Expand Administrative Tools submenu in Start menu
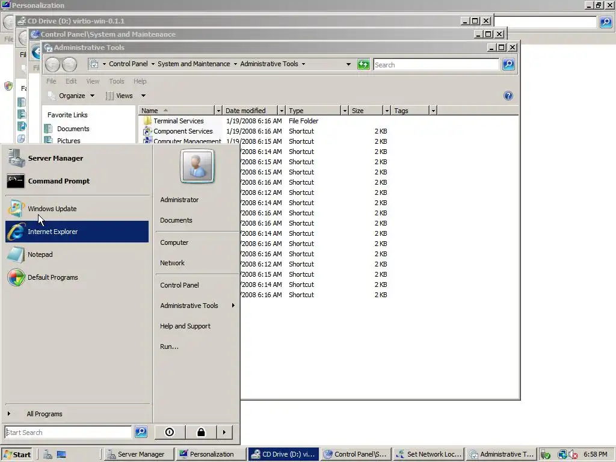The width and height of the screenshot is (616, 462). point(197,305)
